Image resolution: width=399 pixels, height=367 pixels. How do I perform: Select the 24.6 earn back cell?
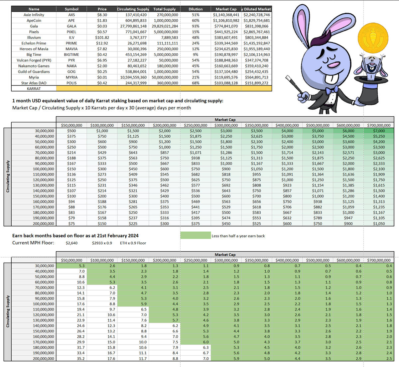71,325
